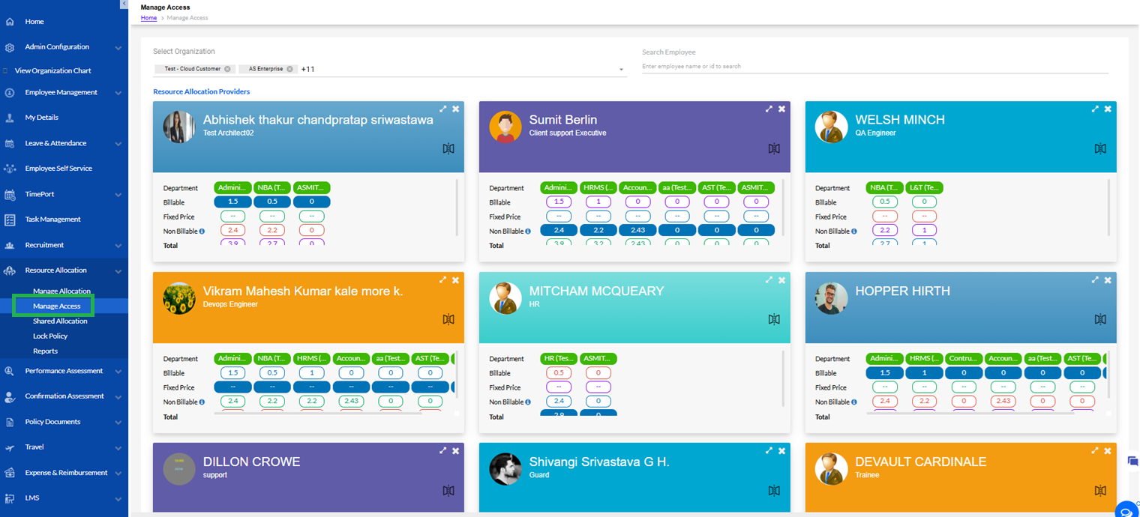Click the Admini... department tag on Abhishek's card
The image size is (1140, 517).
(232, 188)
